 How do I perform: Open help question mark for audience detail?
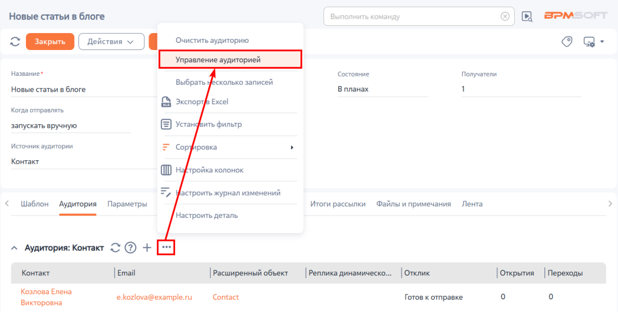130,248
